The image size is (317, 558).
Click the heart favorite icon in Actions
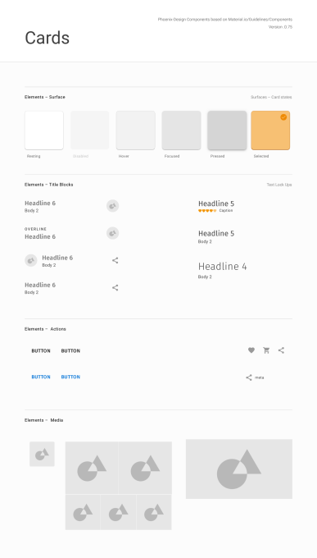click(x=251, y=350)
